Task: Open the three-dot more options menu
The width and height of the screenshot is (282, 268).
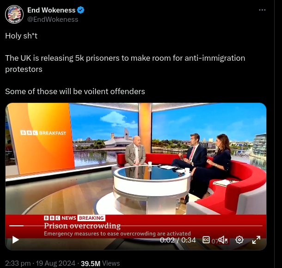Action: click(262, 10)
